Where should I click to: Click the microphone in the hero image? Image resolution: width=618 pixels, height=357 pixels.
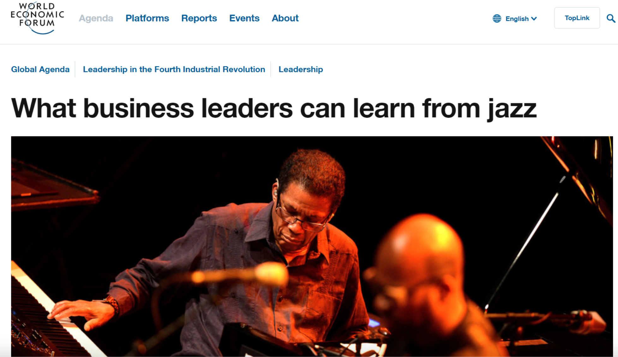pyautogui.click(x=240, y=274)
